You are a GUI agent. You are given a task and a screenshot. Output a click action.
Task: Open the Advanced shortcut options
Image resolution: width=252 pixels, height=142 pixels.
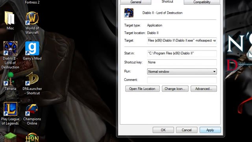coord(204,89)
